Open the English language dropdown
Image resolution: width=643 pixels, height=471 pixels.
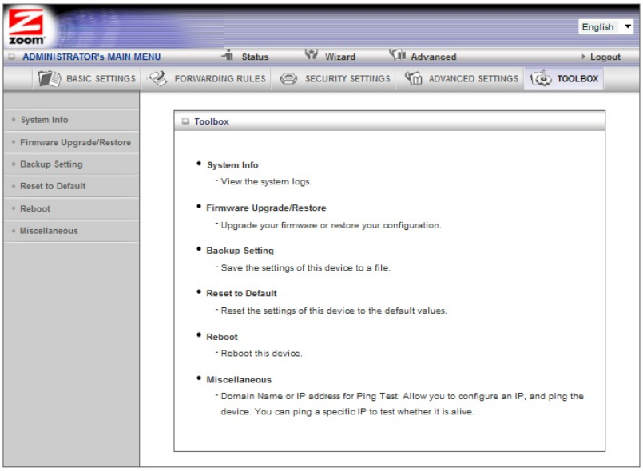point(605,27)
